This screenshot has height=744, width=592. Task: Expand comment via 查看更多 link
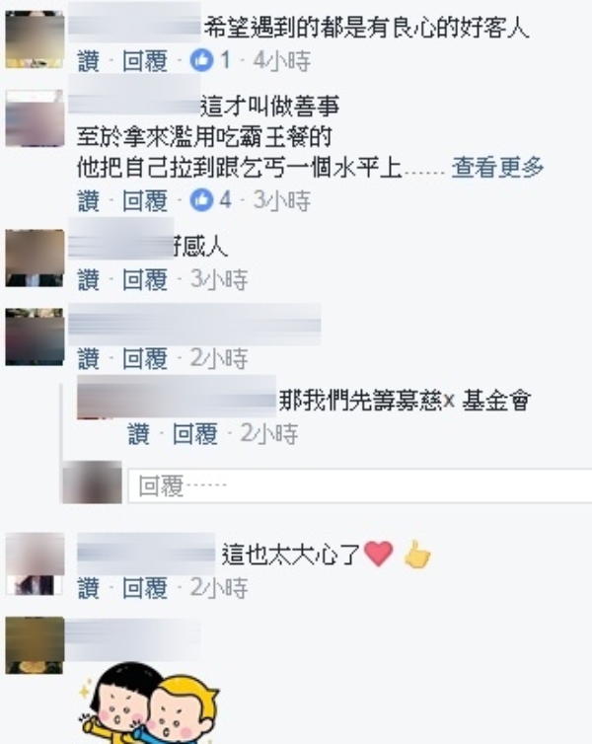click(497, 168)
